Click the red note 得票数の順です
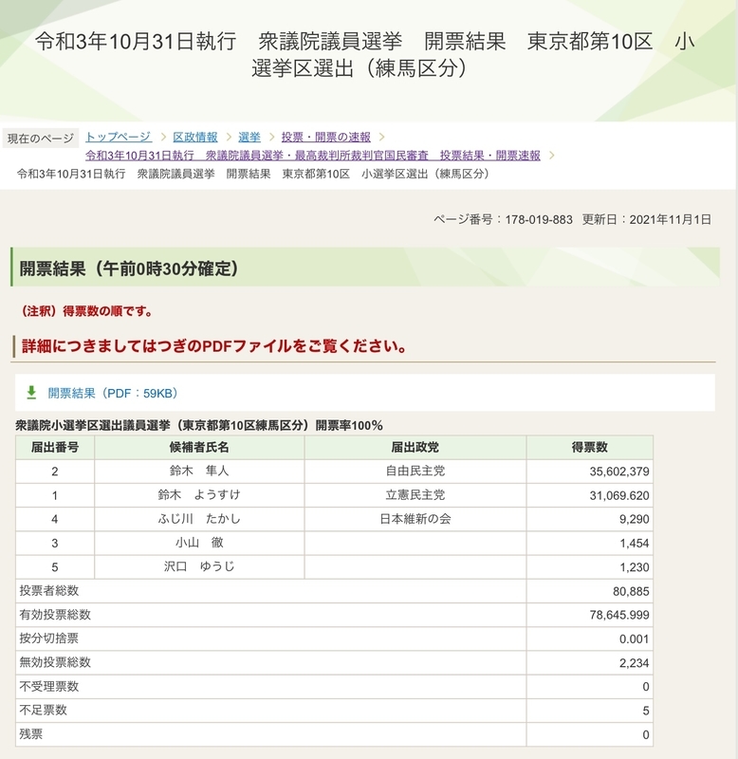 pos(86,311)
